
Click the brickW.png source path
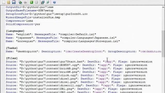coord(49,72)
